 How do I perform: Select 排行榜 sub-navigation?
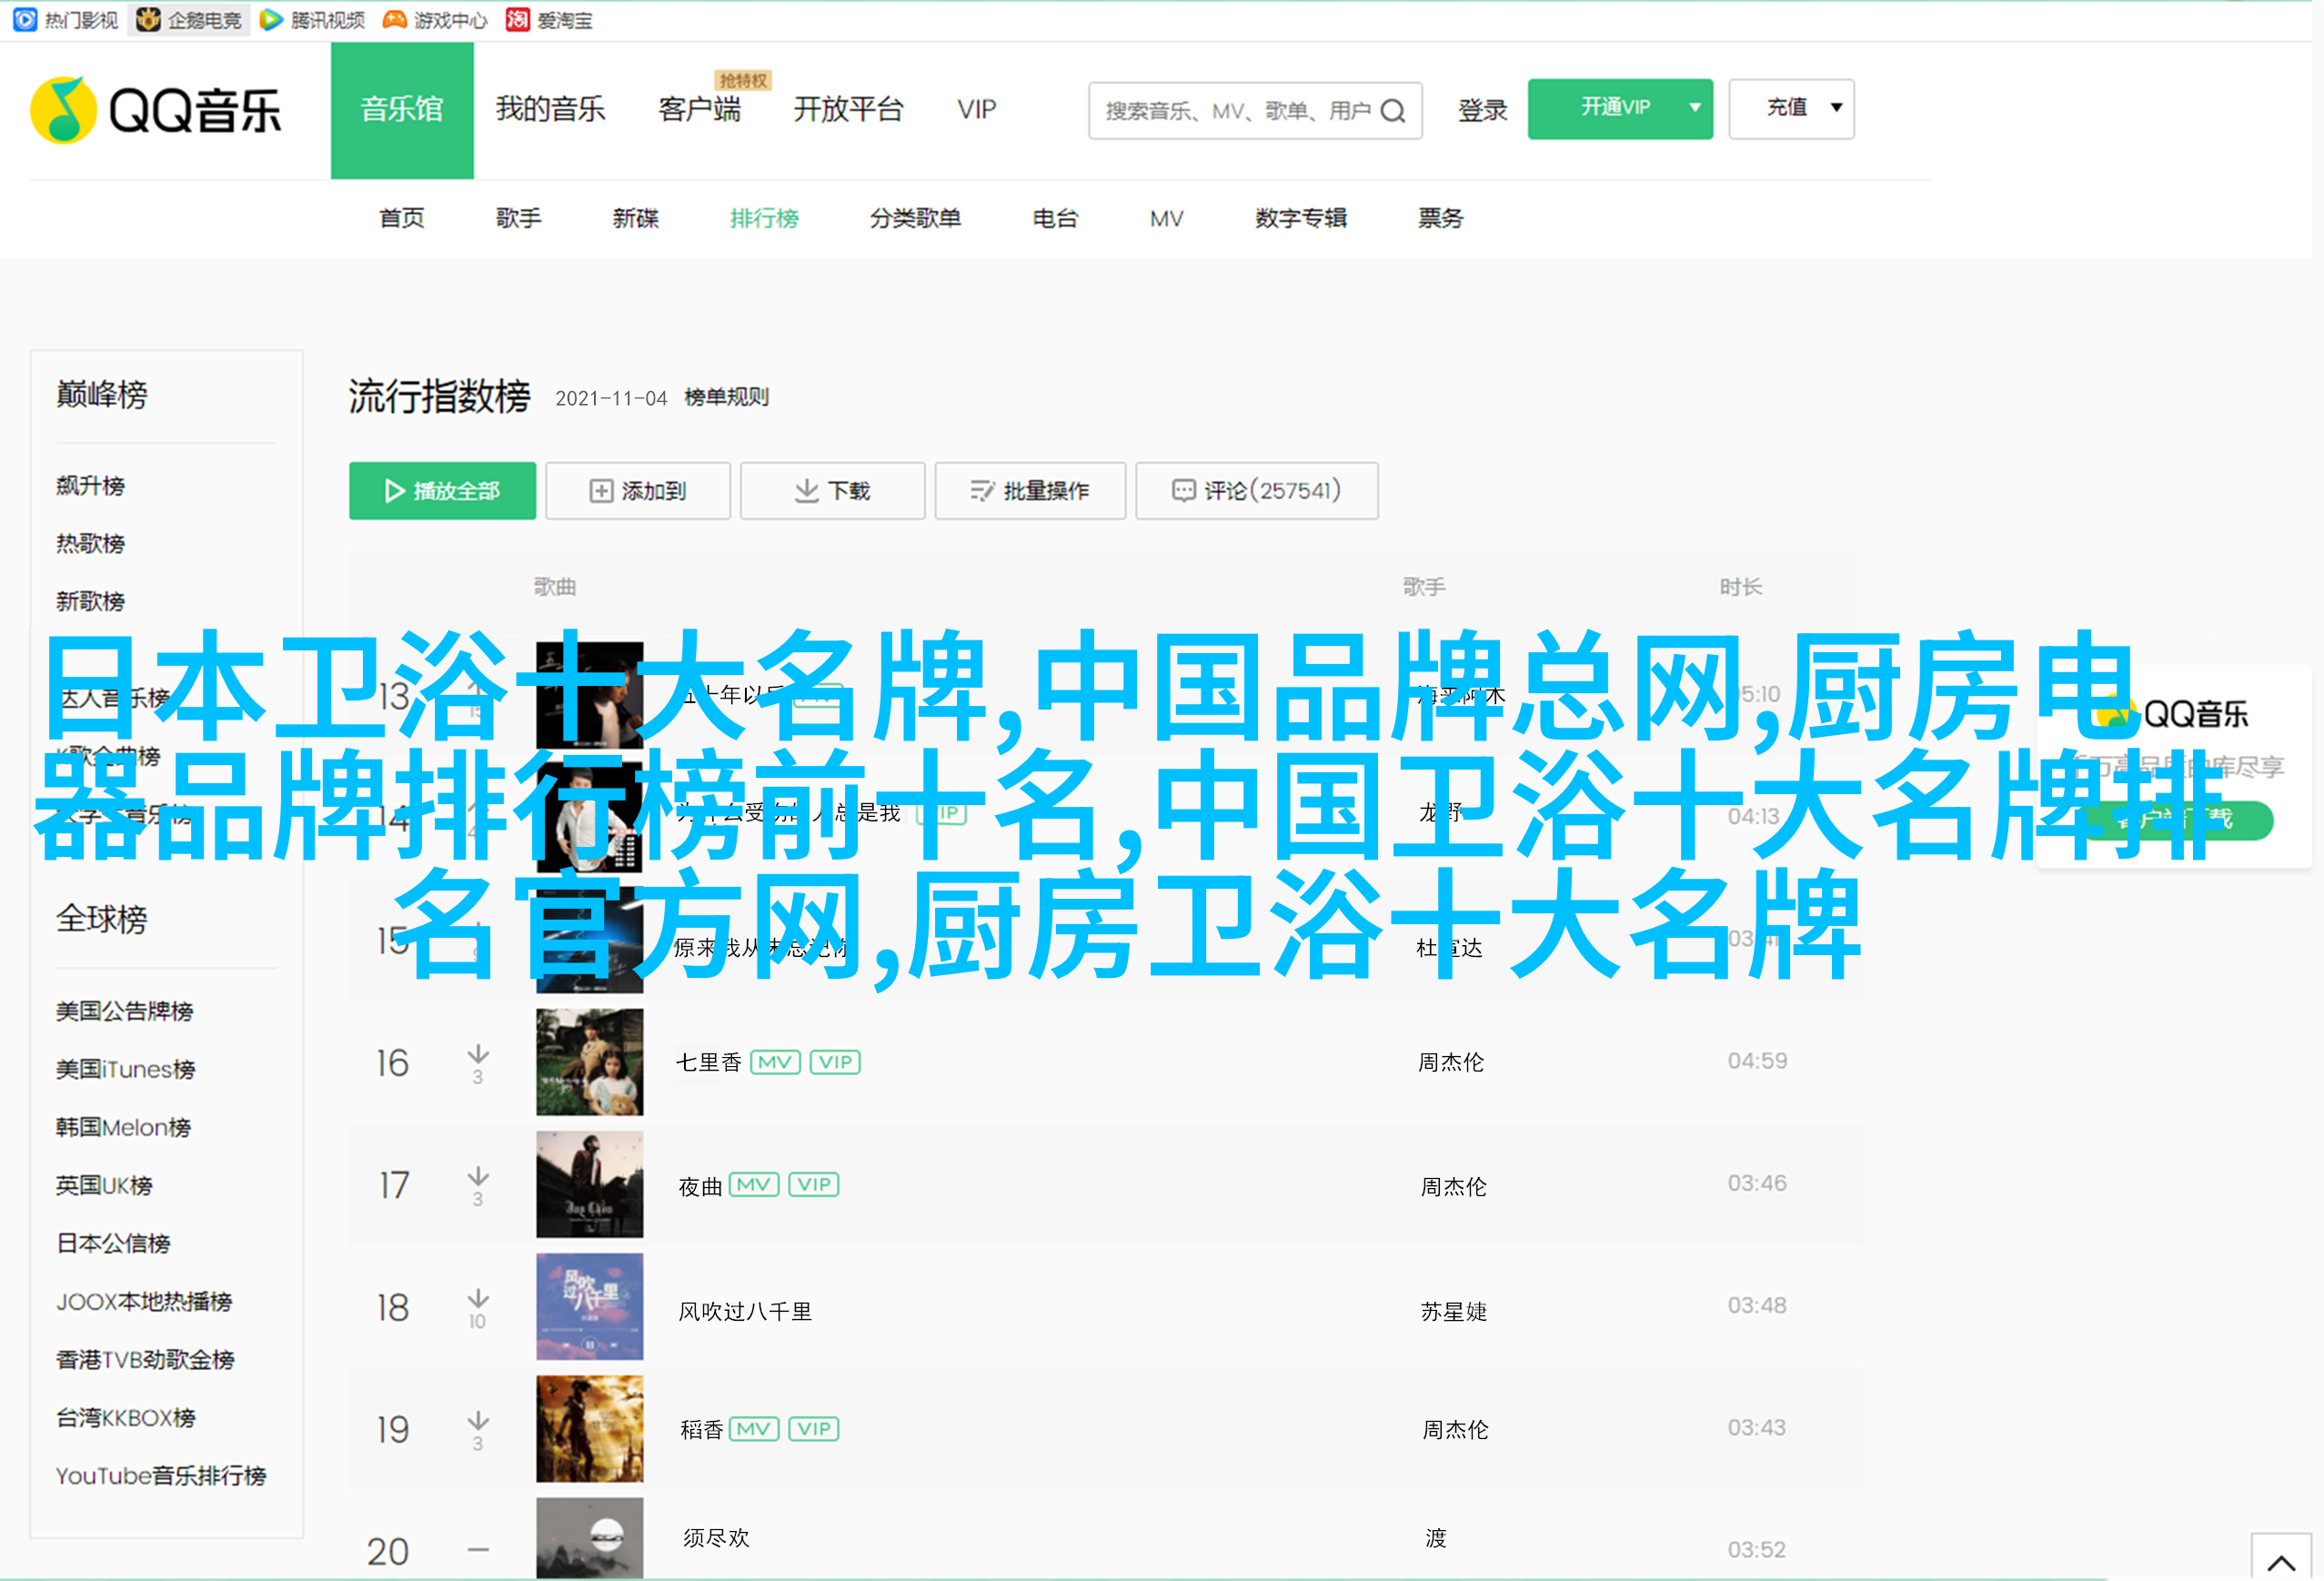764,218
